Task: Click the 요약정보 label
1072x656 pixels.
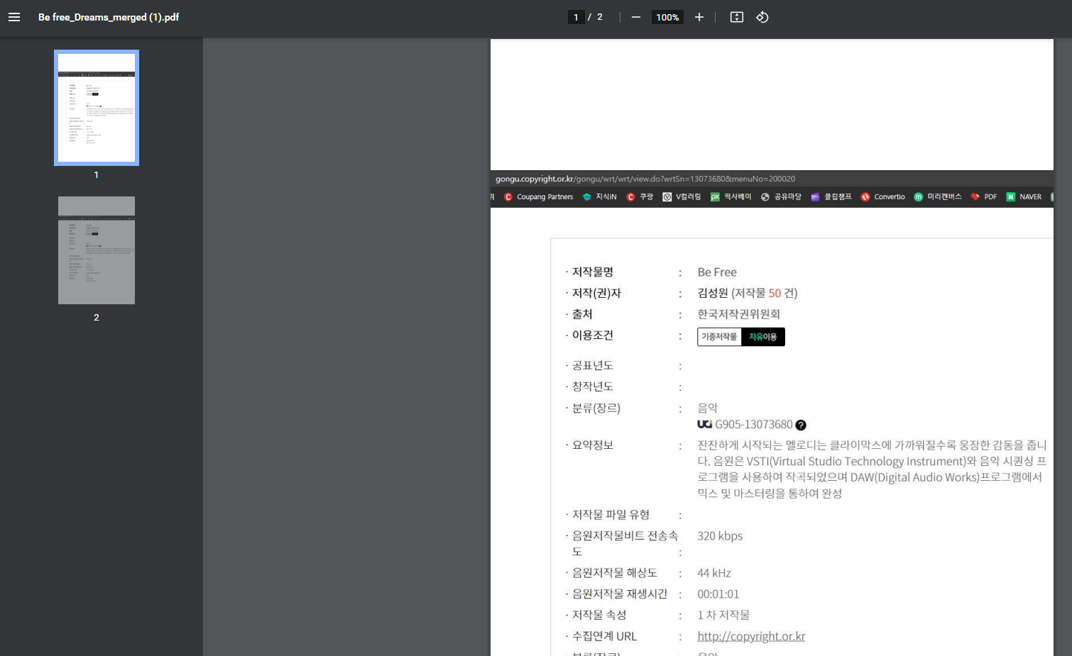Action: 593,445
